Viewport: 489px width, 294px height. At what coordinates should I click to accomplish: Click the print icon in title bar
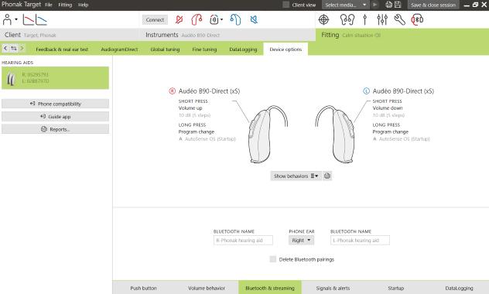point(389,5)
